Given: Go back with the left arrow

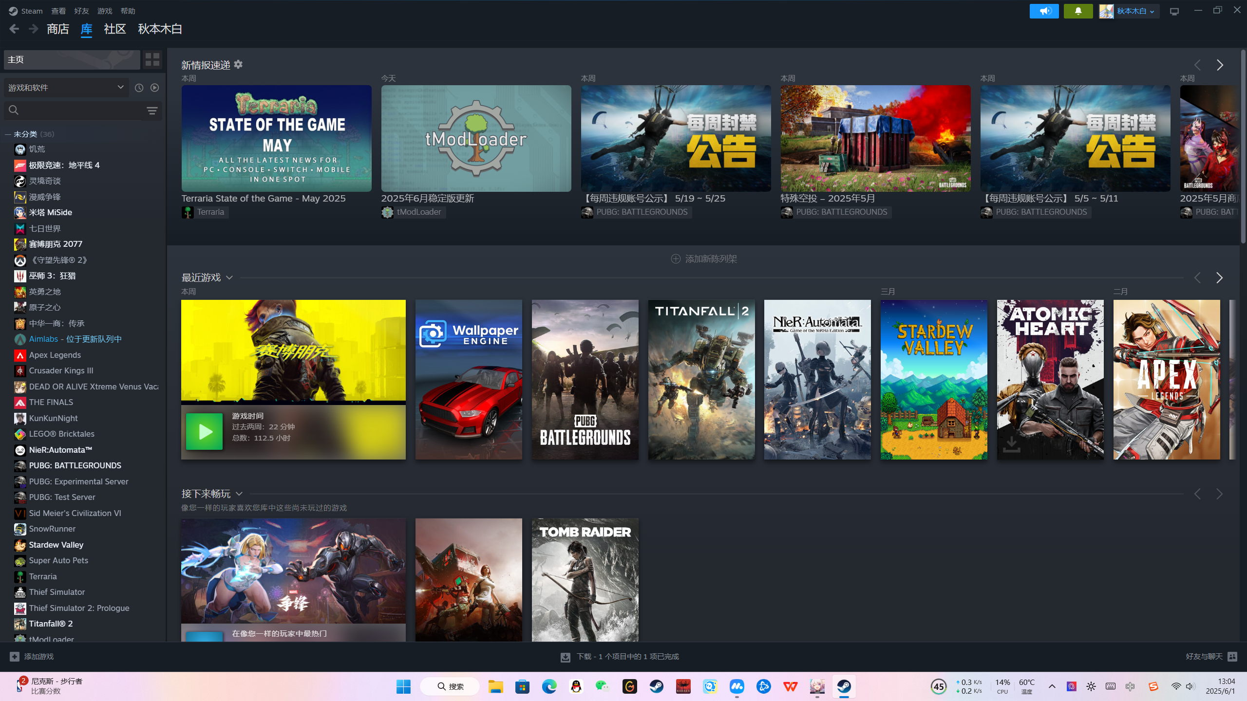Looking at the screenshot, I should point(14,29).
